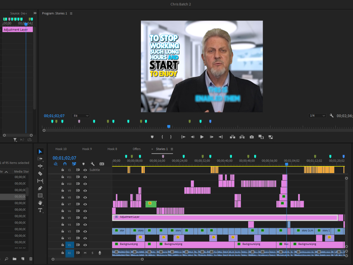Select the Hand tool
Screen dimensions: 353x265
[40, 203]
